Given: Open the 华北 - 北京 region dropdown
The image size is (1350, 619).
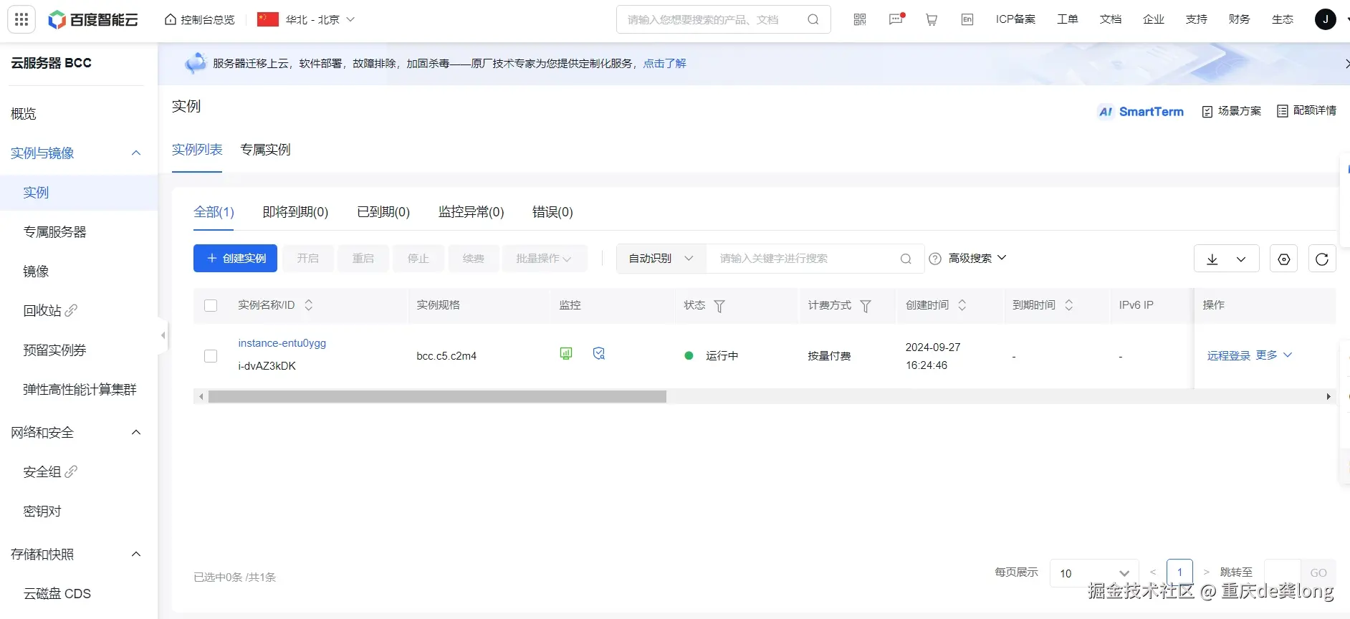Looking at the screenshot, I should pyautogui.click(x=307, y=19).
